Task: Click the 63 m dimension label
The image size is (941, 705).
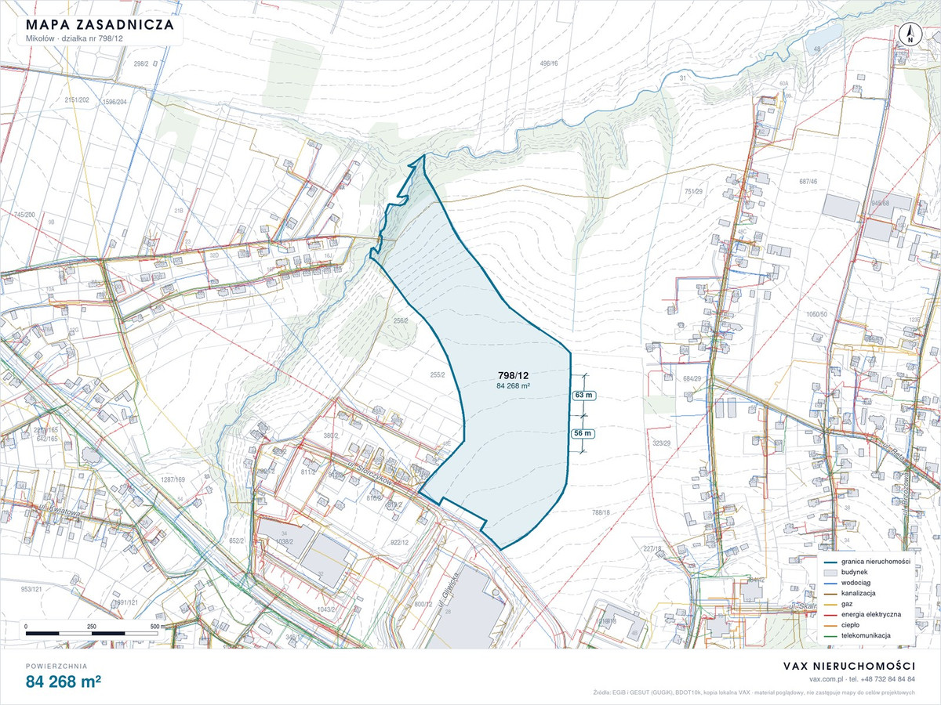Action: tap(584, 396)
